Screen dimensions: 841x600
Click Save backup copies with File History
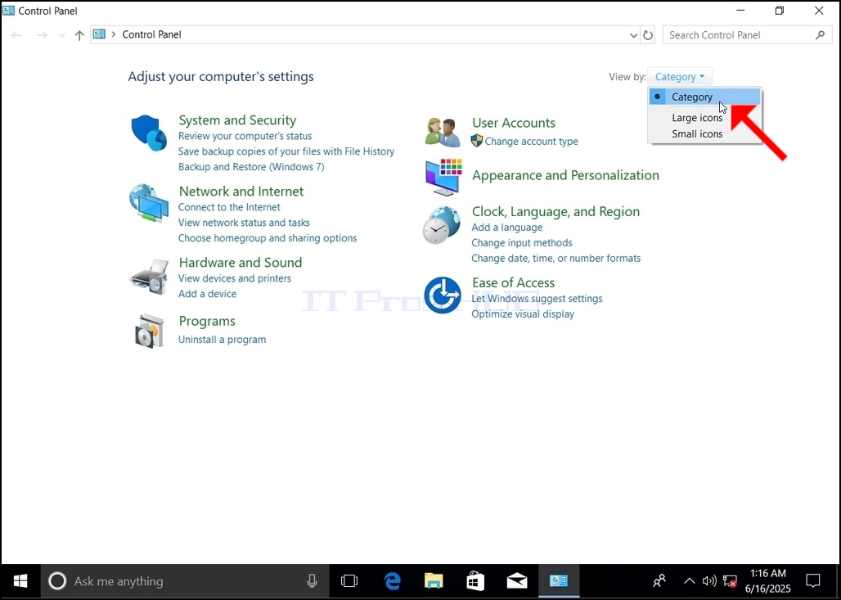tap(286, 151)
